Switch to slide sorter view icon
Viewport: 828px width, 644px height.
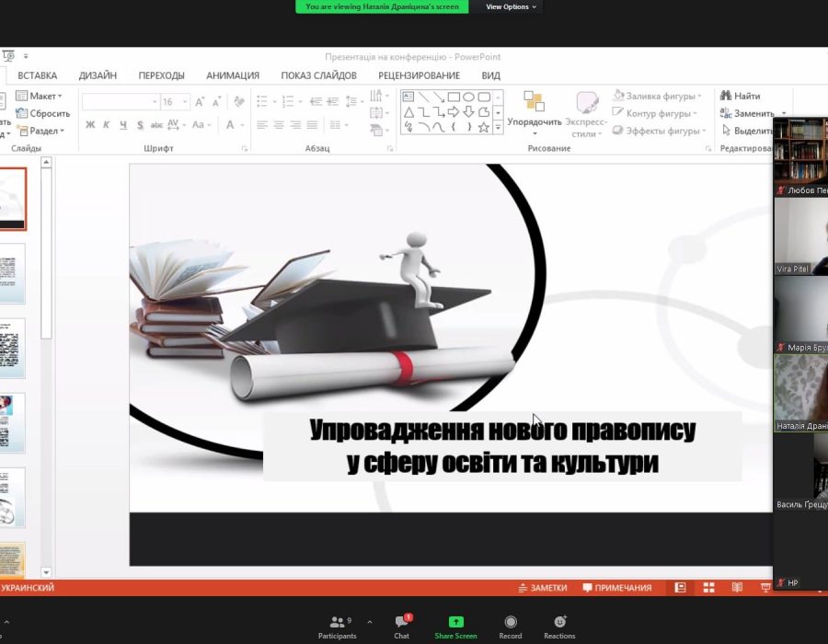[x=708, y=588]
